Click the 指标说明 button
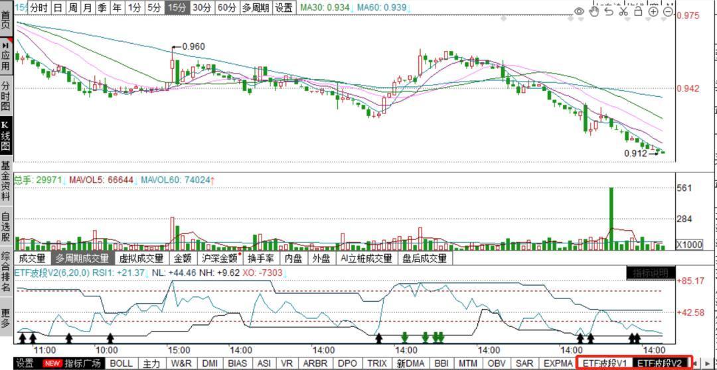 pos(651,273)
